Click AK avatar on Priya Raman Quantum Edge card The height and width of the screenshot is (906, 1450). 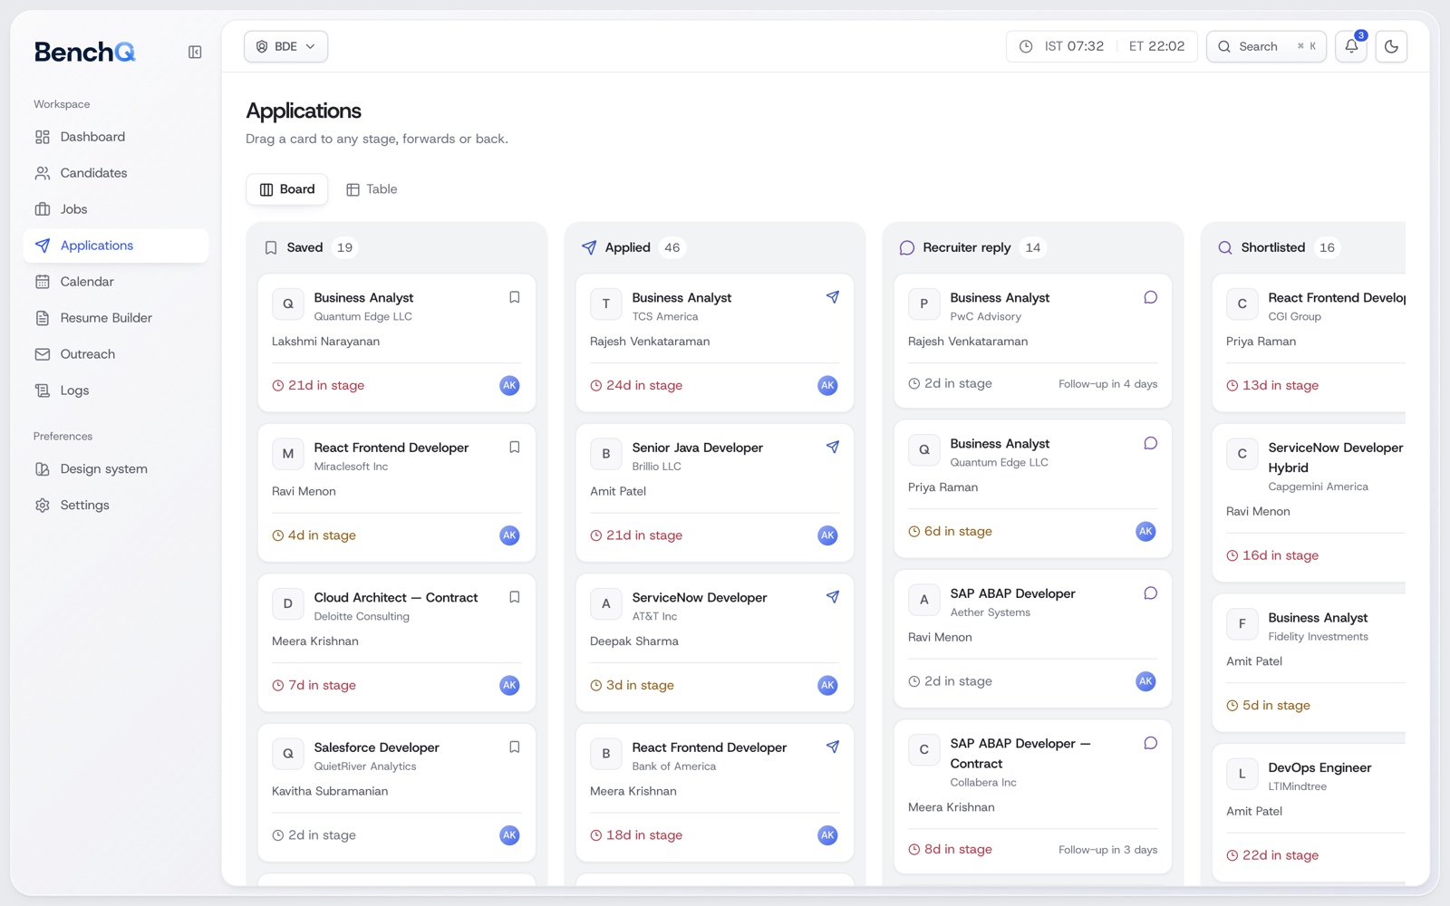click(x=1145, y=531)
